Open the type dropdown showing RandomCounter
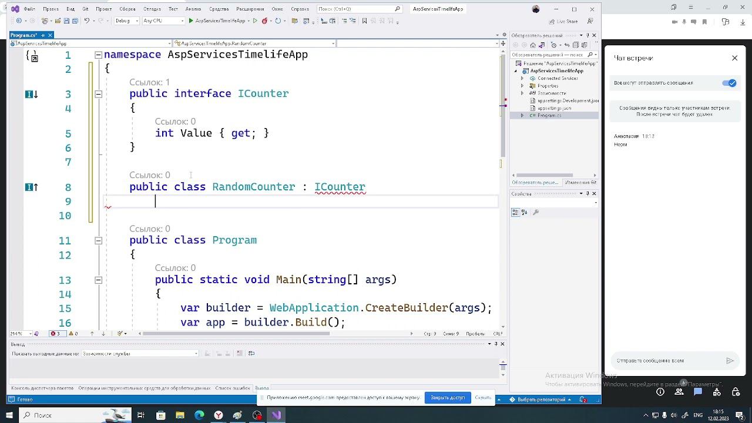Image resolution: width=752 pixels, height=423 pixels. pos(254,43)
